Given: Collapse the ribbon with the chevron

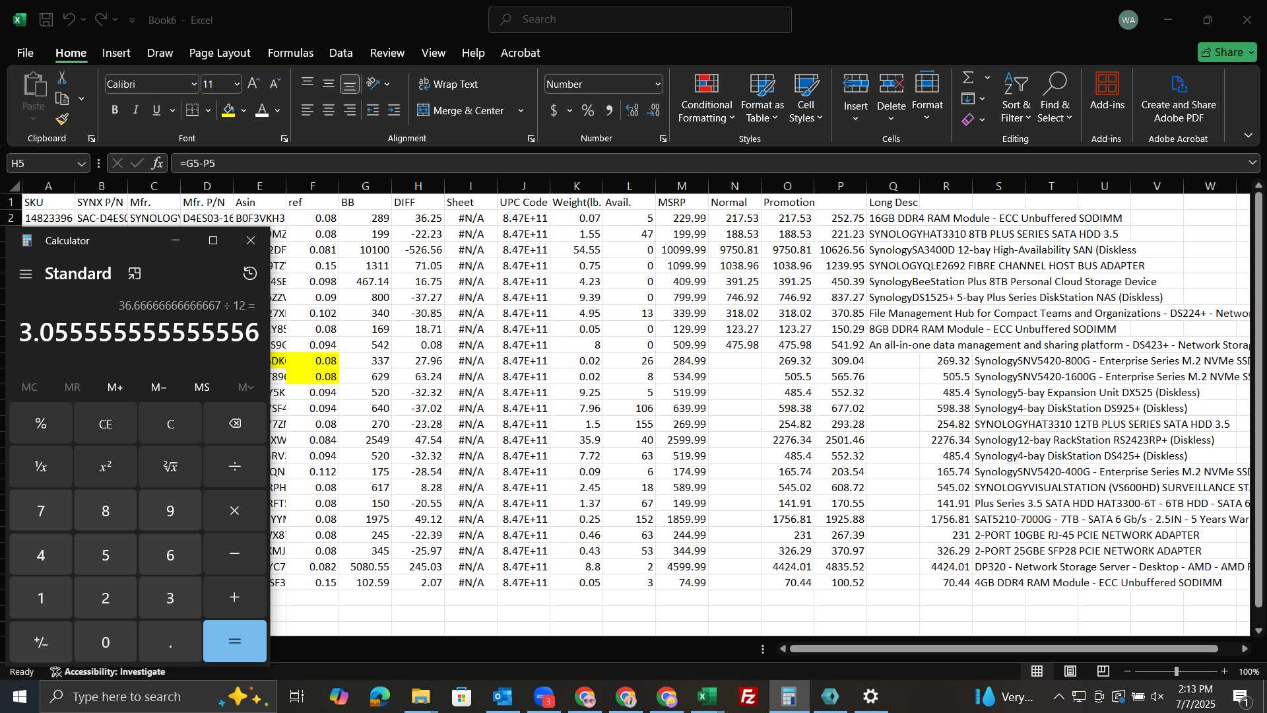Looking at the screenshot, I should click(x=1248, y=135).
